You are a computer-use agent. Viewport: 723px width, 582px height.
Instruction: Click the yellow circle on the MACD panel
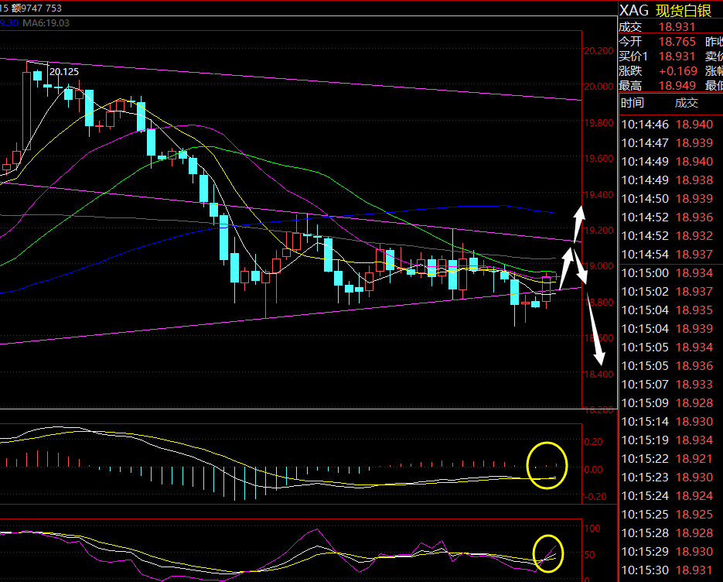coord(547,464)
